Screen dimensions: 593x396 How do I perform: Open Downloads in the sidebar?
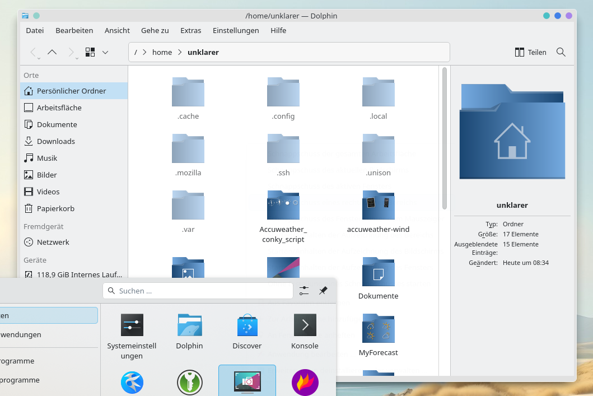(x=74, y=142)
